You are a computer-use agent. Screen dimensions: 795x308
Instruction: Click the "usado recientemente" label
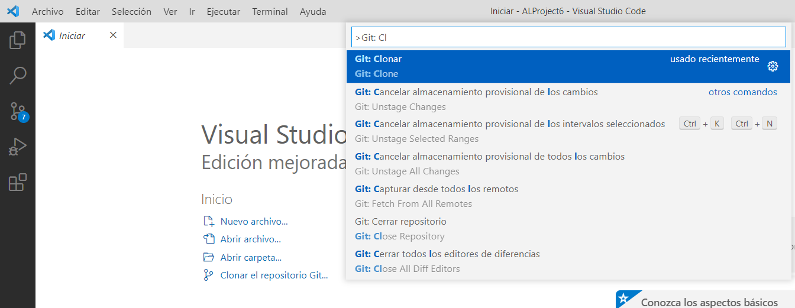tap(715, 59)
